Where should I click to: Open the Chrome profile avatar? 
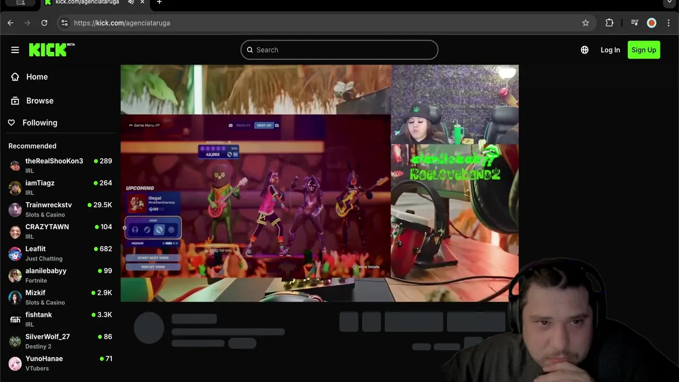coord(651,23)
